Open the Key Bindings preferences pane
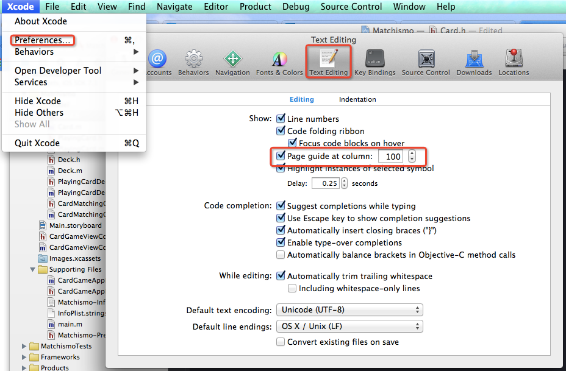 [x=374, y=62]
